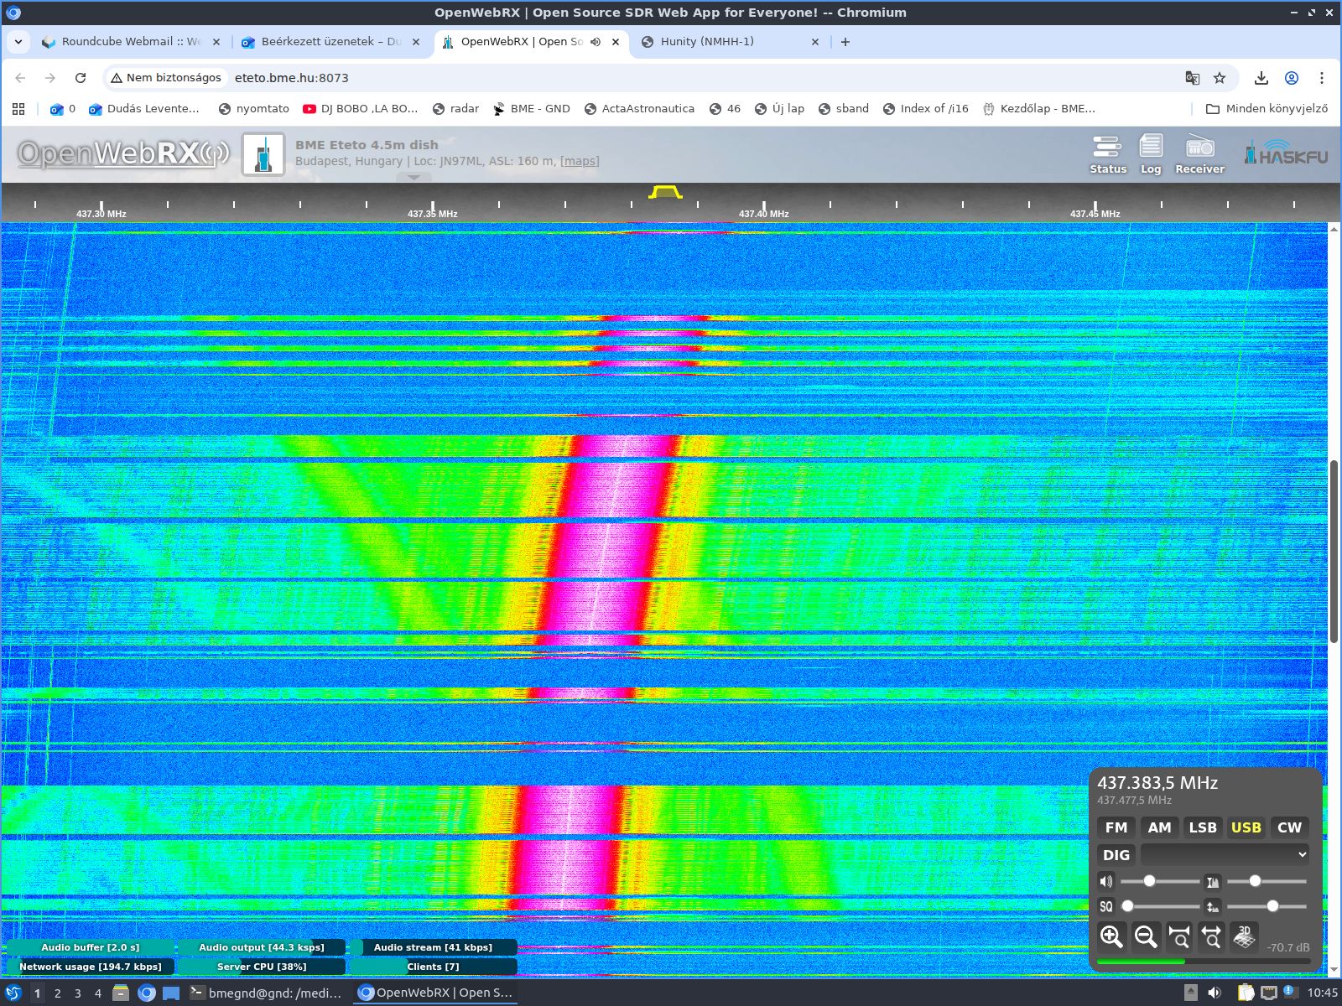Switch demodulation to FM

1116,827
